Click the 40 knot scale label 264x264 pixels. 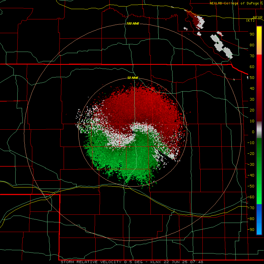click(252, 89)
